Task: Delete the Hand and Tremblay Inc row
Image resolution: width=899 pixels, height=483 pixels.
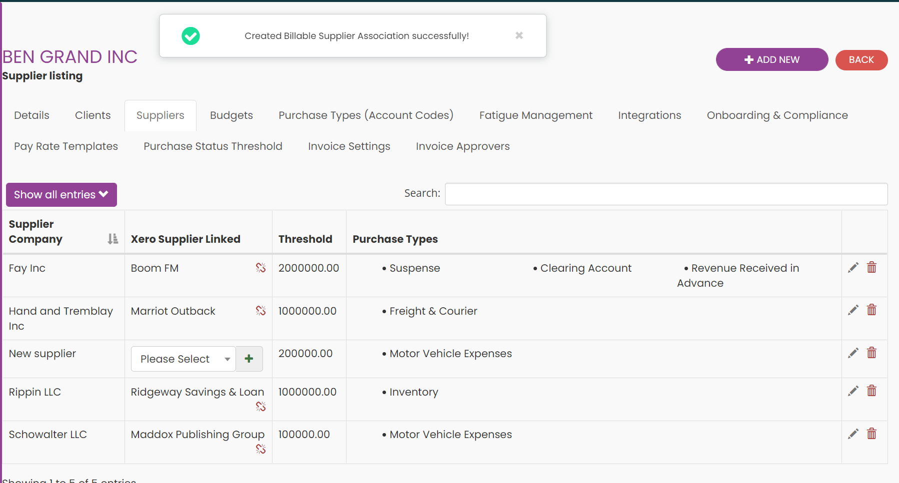Action: 871,310
